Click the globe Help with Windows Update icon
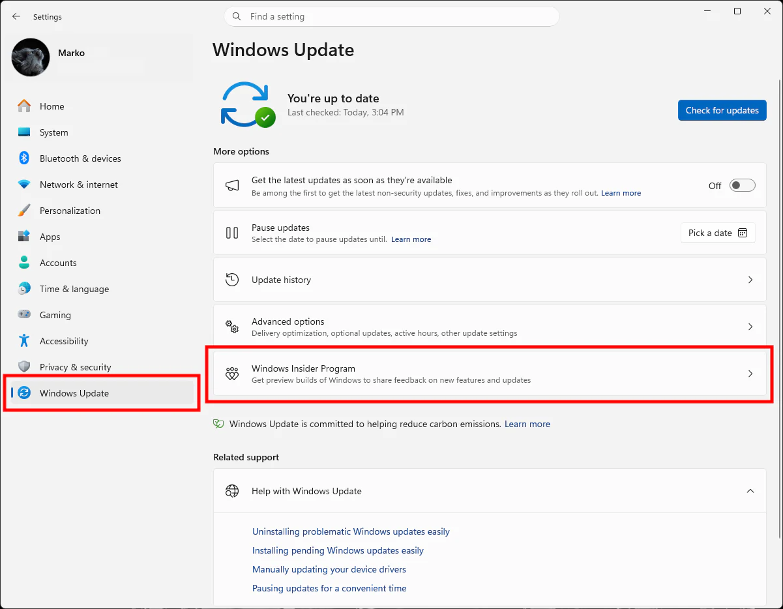The image size is (783, 609). click(232, 491)
